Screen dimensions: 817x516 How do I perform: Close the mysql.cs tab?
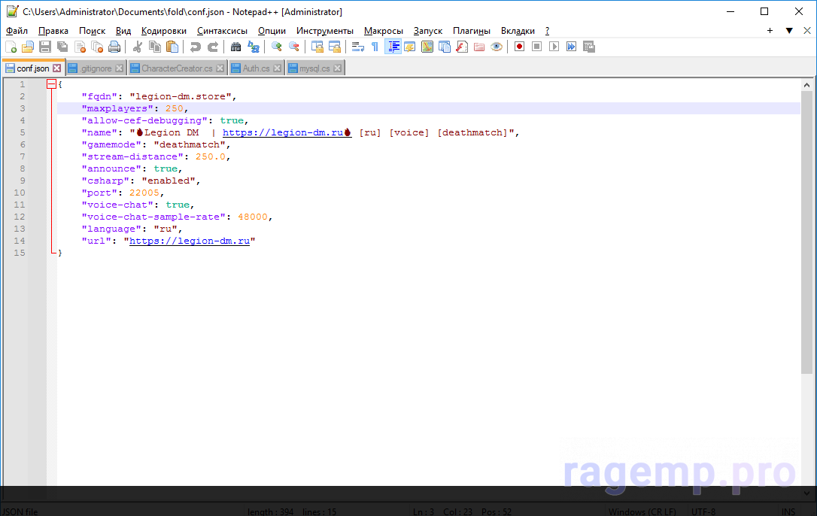tap(338, 68)
